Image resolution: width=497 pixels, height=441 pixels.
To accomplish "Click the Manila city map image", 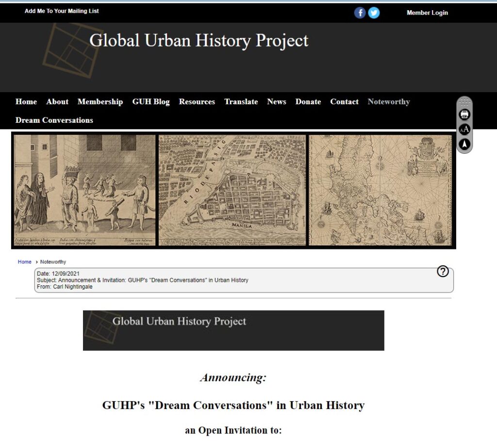I will click(x=232, y=190).
